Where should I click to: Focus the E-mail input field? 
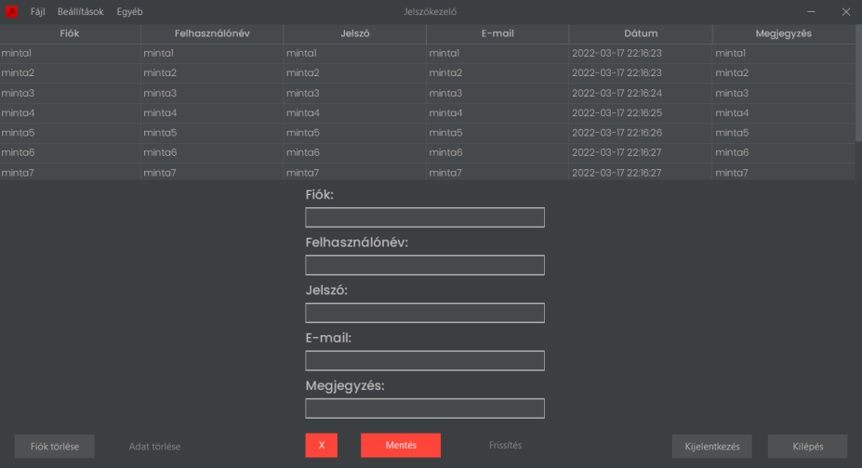pos(424,361)
